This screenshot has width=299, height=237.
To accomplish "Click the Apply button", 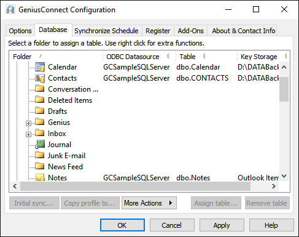I will 222,225.
